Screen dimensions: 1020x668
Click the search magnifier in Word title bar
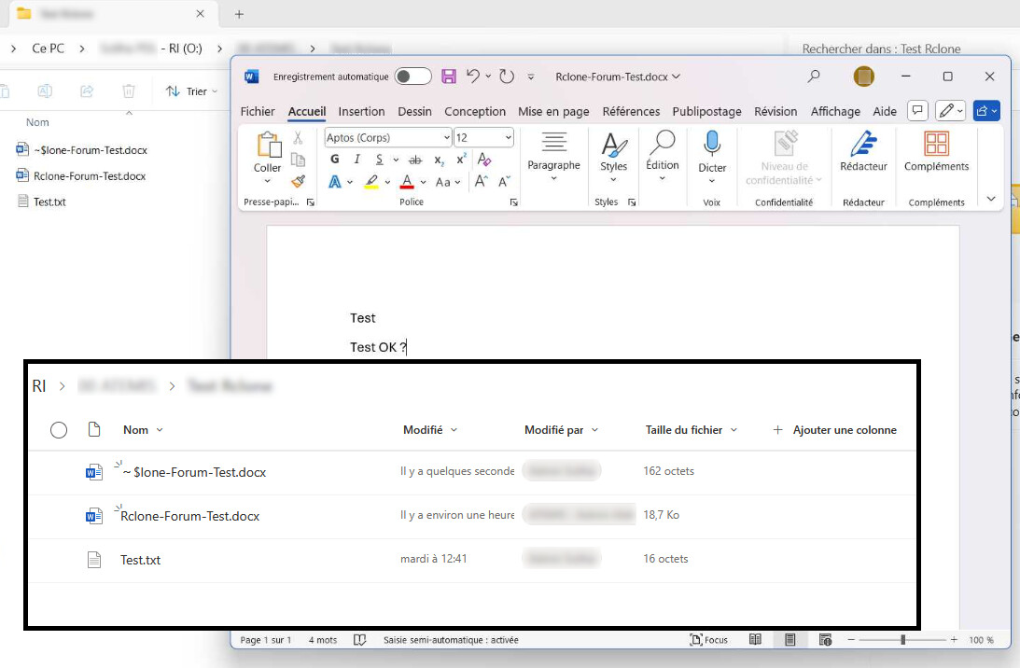[x=813, y=77]
